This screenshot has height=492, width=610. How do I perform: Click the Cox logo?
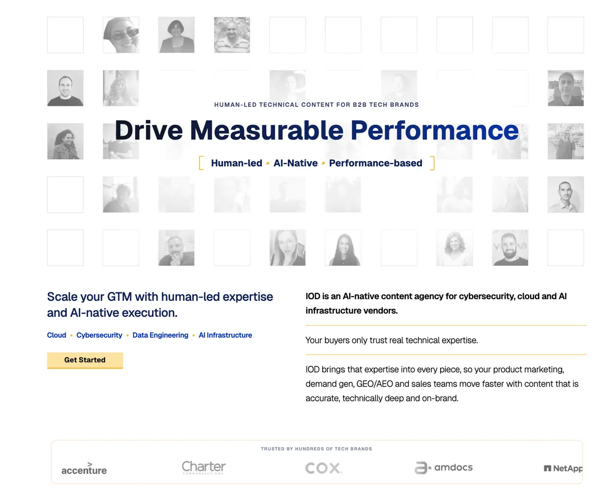click(x=324, y=468)
